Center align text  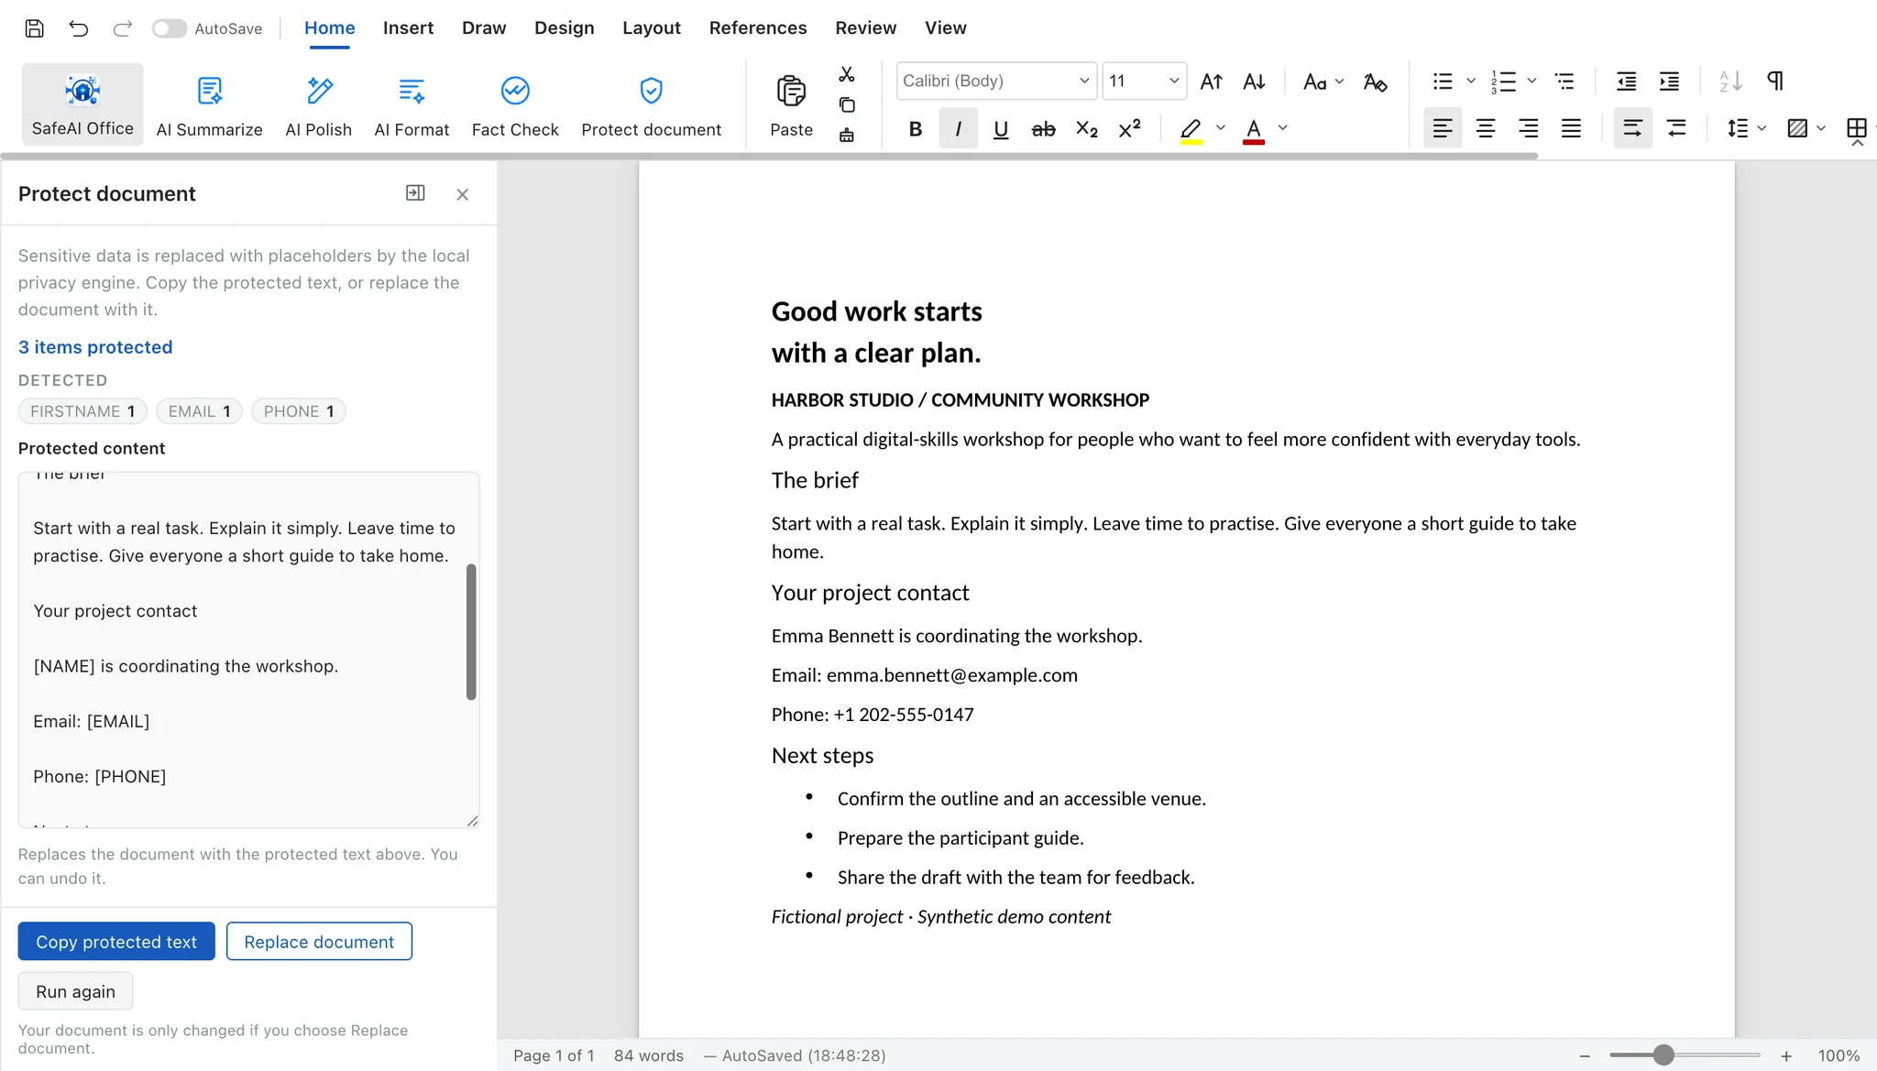1486,128
